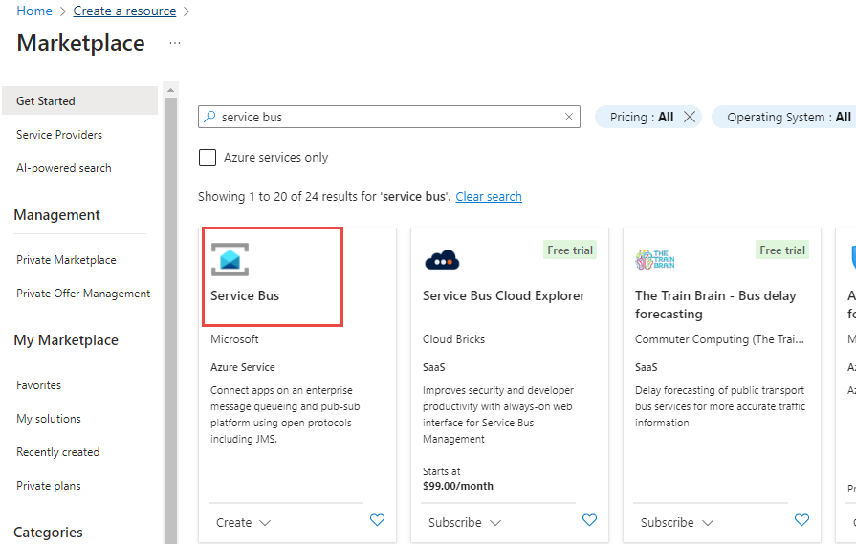Go to Private Marketplace

coord(66,260)
